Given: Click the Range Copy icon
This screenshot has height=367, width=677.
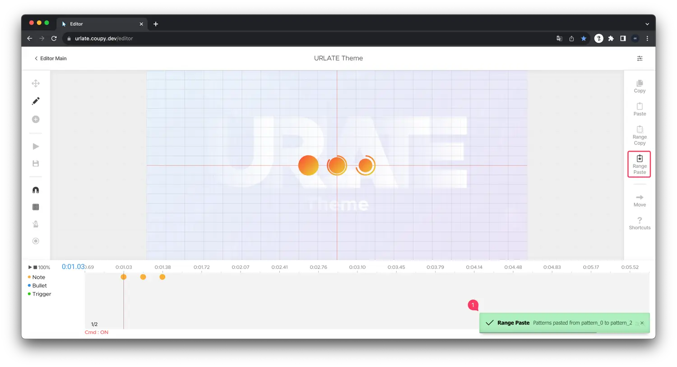Looking at the screenshot, I should (640, 135).
